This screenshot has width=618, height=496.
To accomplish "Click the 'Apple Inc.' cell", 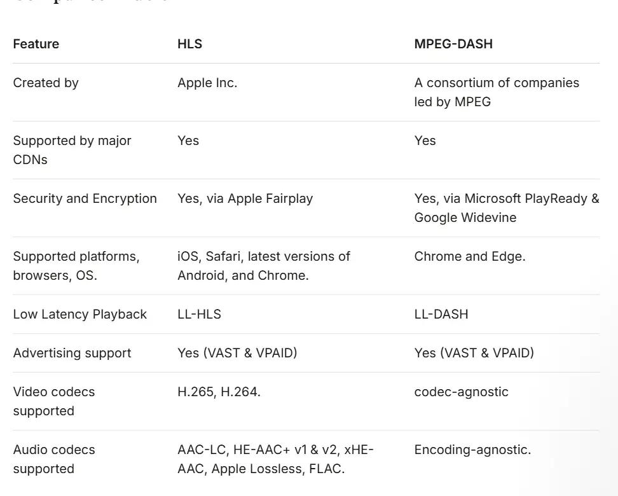I will [207, 83].
